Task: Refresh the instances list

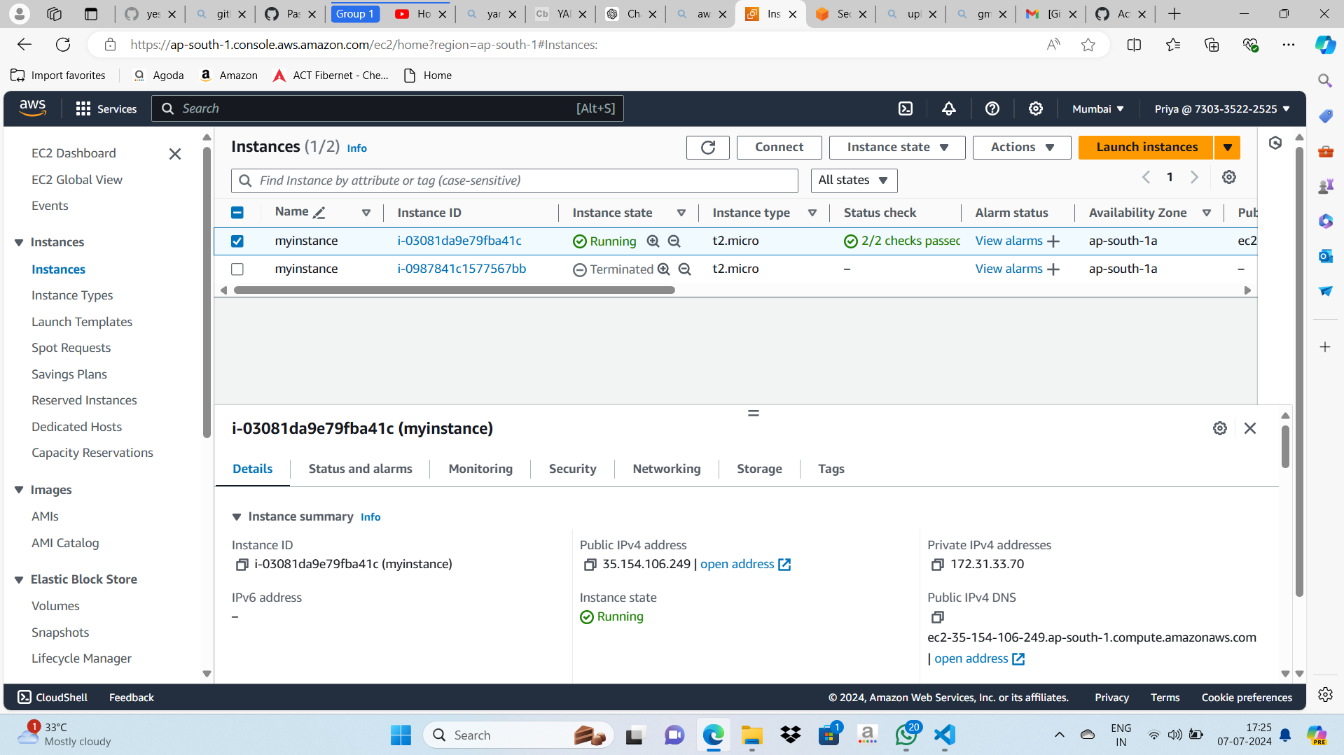Action: (x=708, y=147)
